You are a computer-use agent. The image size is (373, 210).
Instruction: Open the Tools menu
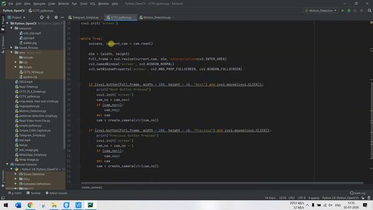click(83, 4)
